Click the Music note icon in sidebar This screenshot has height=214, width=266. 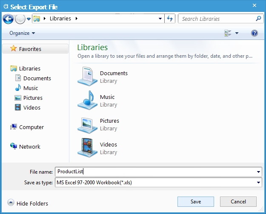[x=18, y=87]
